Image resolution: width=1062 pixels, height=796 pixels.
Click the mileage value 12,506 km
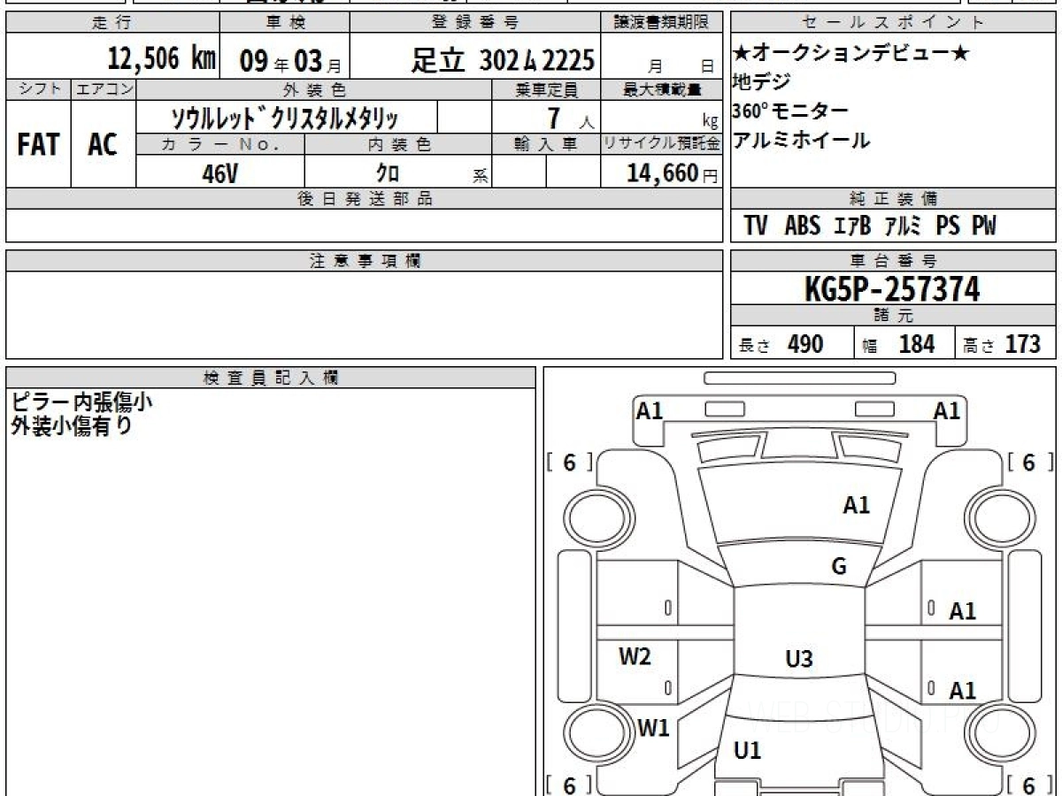[x=162, y=59]
